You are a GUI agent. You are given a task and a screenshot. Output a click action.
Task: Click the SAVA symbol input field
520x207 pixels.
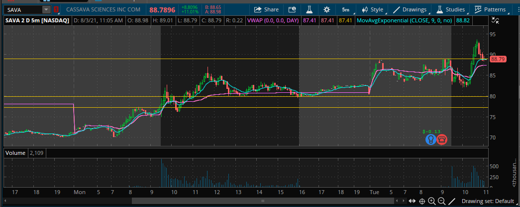coord(24,10)
